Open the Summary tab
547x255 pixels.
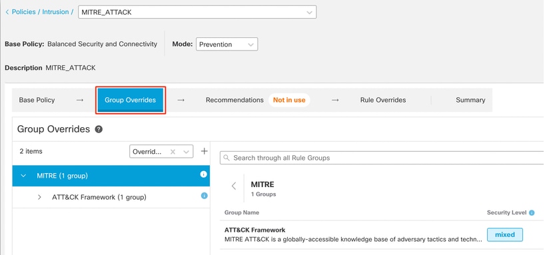(x=470, y=100)
